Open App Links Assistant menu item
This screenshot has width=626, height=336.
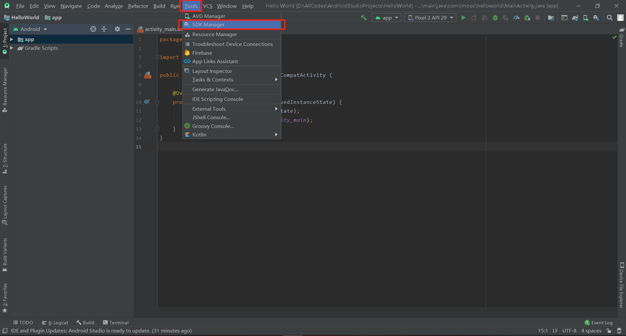point(232,61)
